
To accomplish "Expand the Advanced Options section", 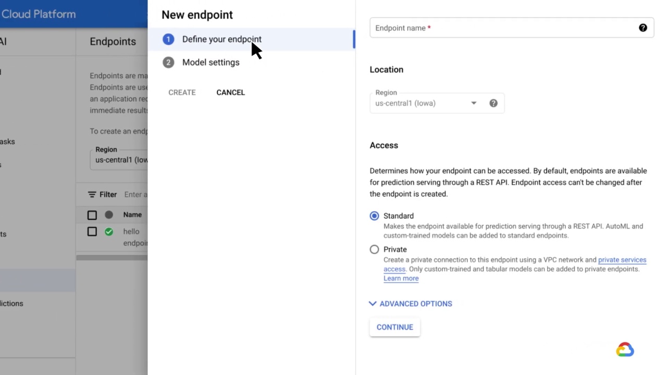I will pyautogui.click(x=411, y=304).
